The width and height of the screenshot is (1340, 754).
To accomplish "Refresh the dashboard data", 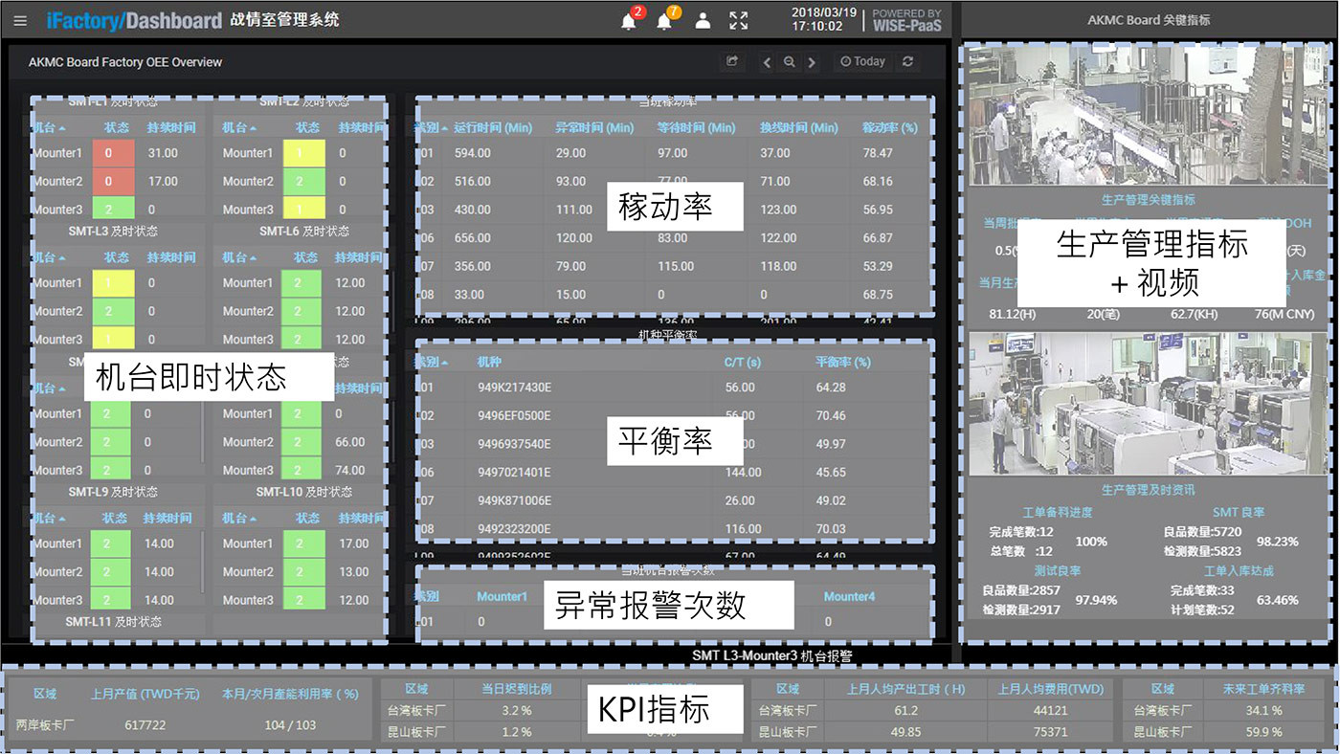I will [x=907, y=61].
